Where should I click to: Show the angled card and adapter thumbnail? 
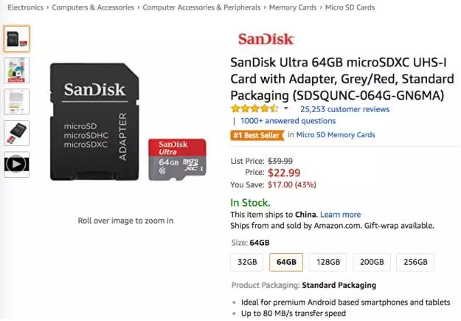[x=16, y=133]
